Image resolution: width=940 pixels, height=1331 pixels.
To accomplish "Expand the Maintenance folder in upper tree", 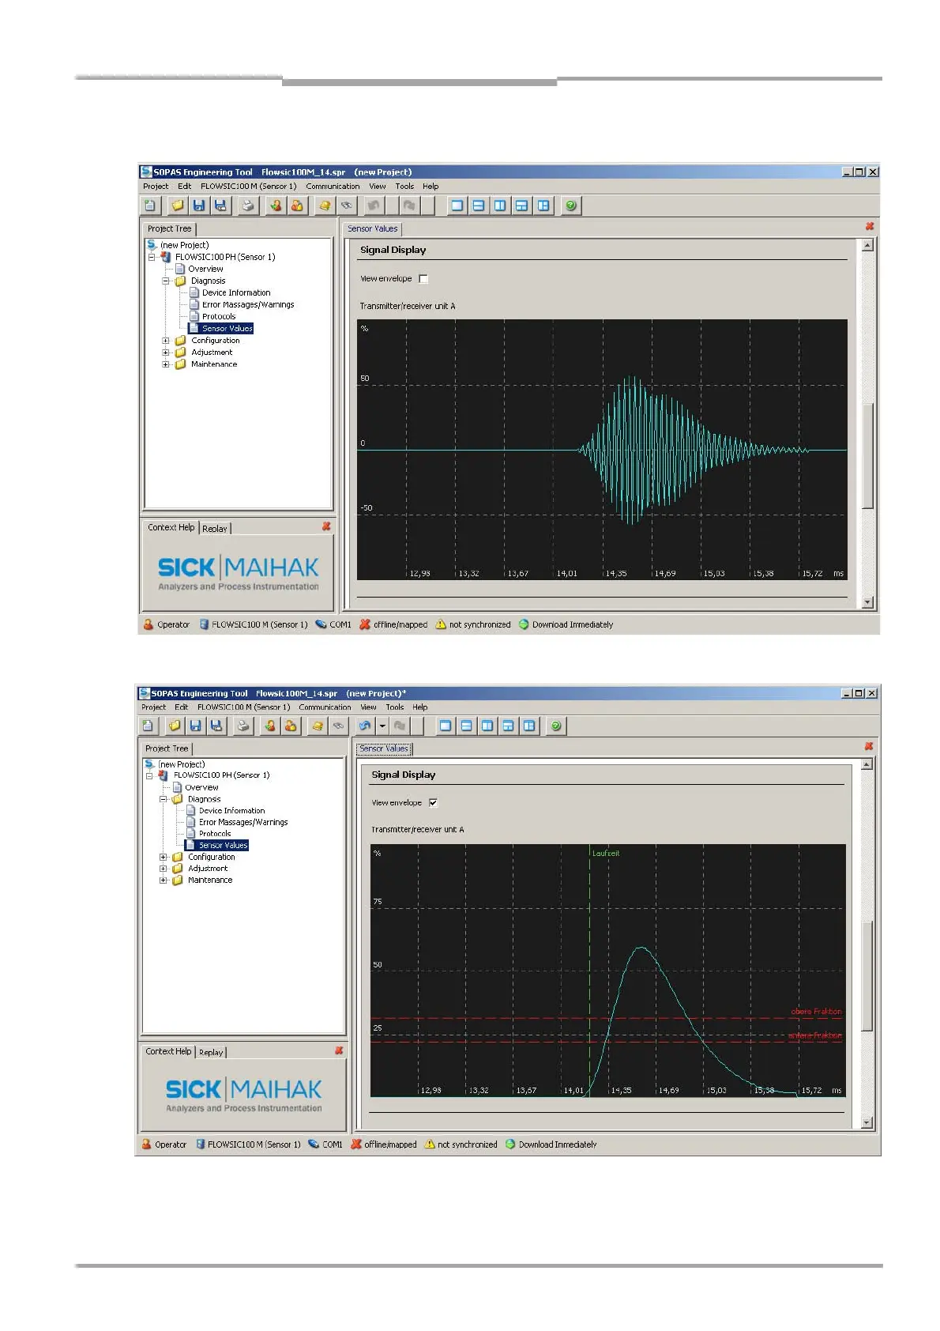I will [x=166, y=364].
